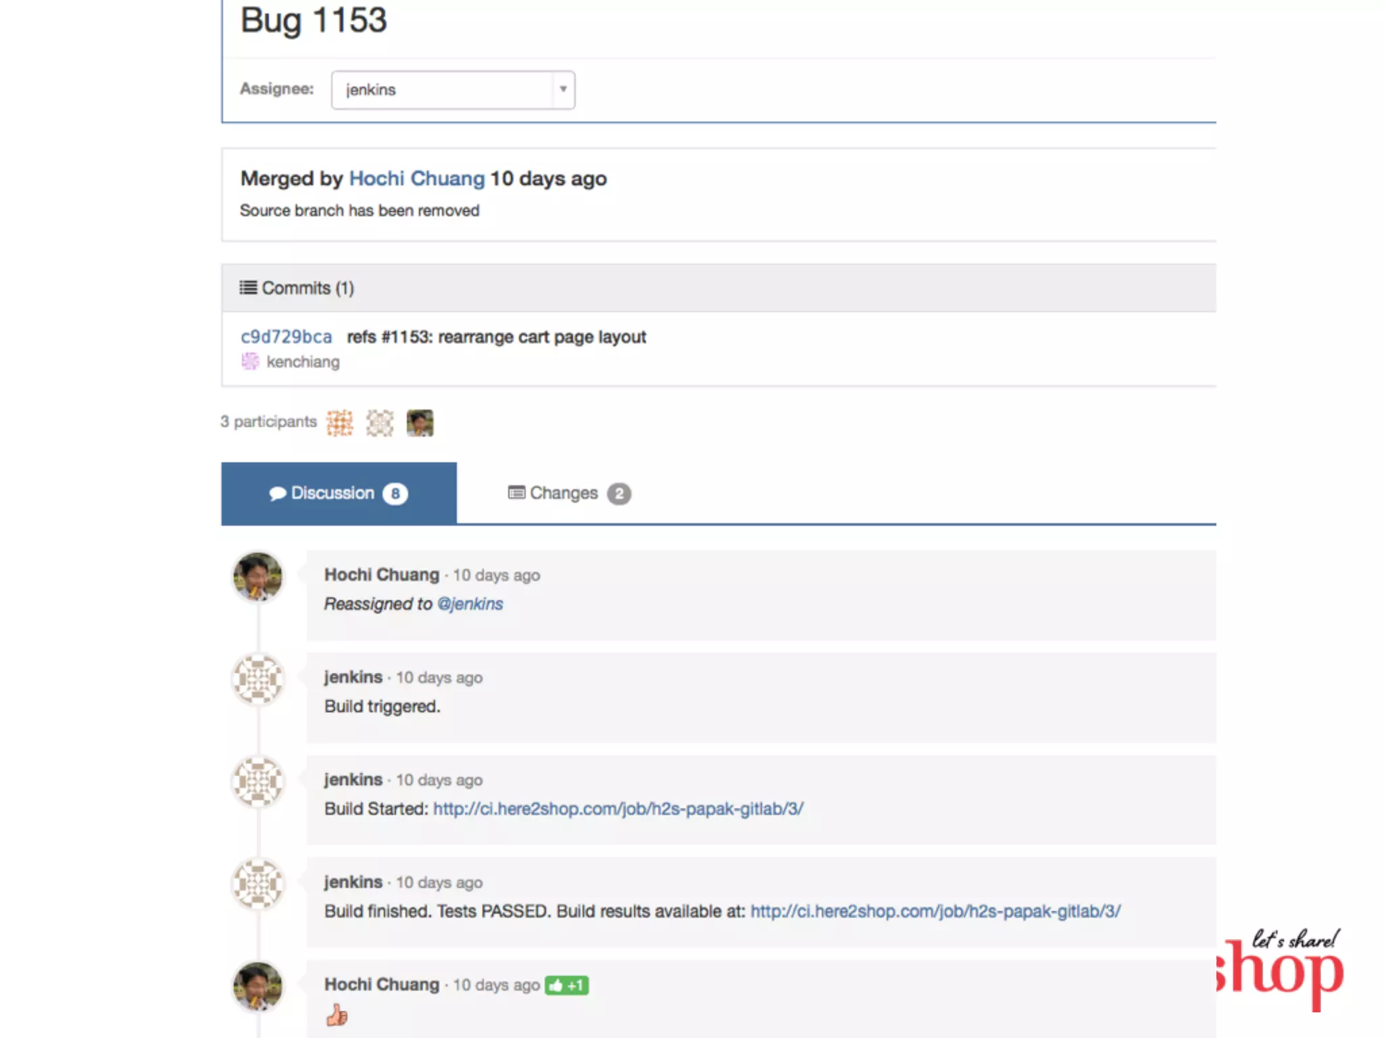Click kenchiang's commit author avatar

[250, 362]
